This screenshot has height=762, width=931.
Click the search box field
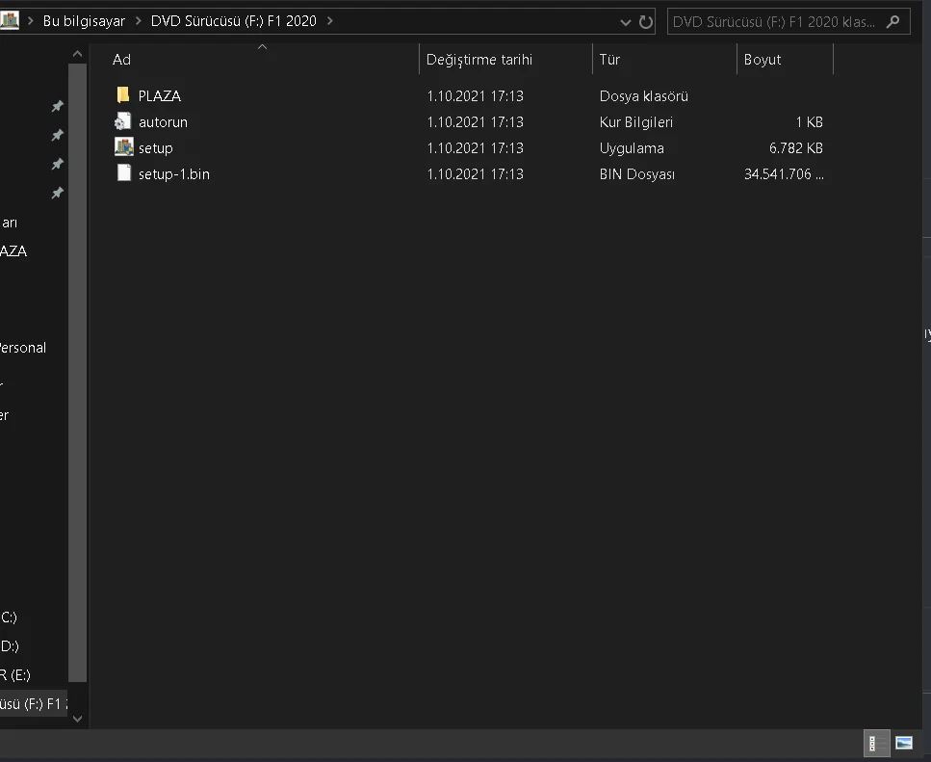774,21
